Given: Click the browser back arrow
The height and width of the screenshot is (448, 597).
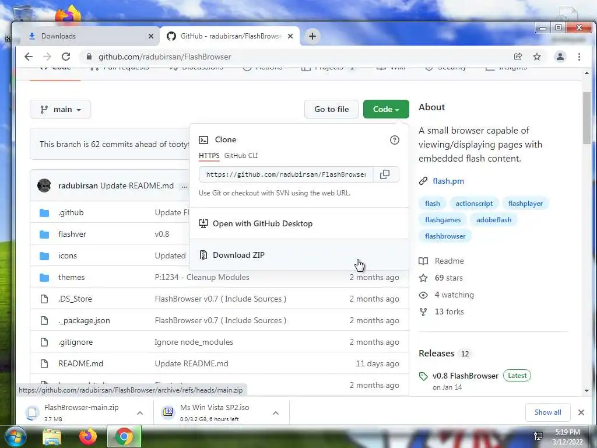Looking at the screenshot, I should click(29, 57).
